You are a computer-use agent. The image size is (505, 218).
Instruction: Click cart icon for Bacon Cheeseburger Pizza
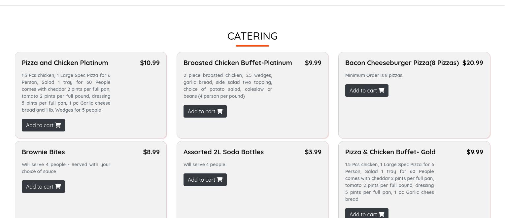[x=382, y=91]
